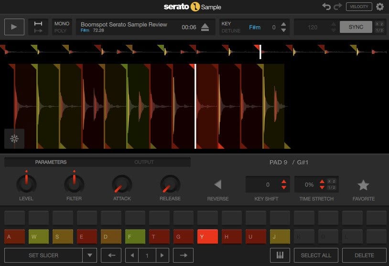Toggle keyboard mode piano icon

[280, 256]
